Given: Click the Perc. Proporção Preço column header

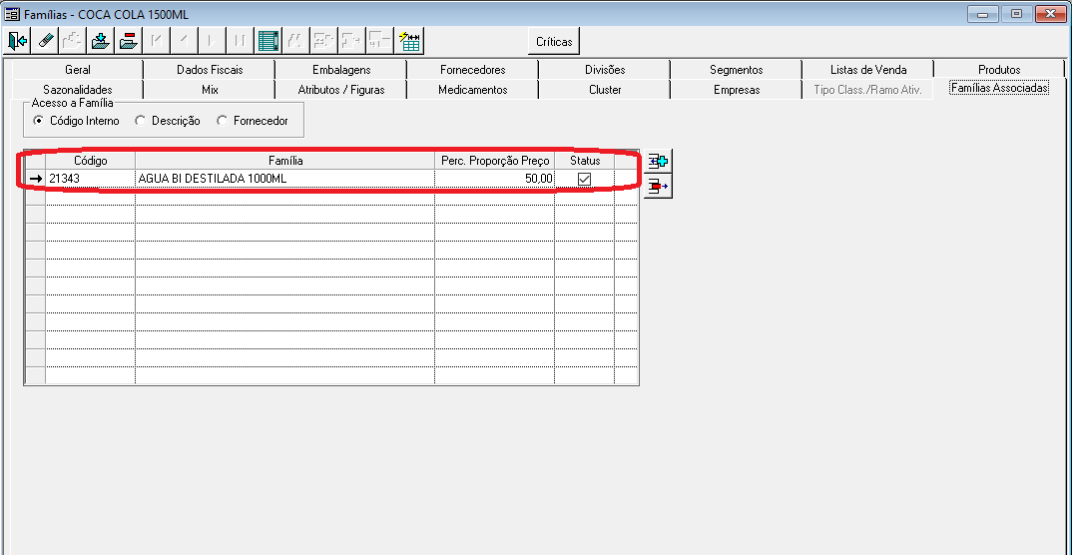Looking at the screenshot, I should pos(495,161).
